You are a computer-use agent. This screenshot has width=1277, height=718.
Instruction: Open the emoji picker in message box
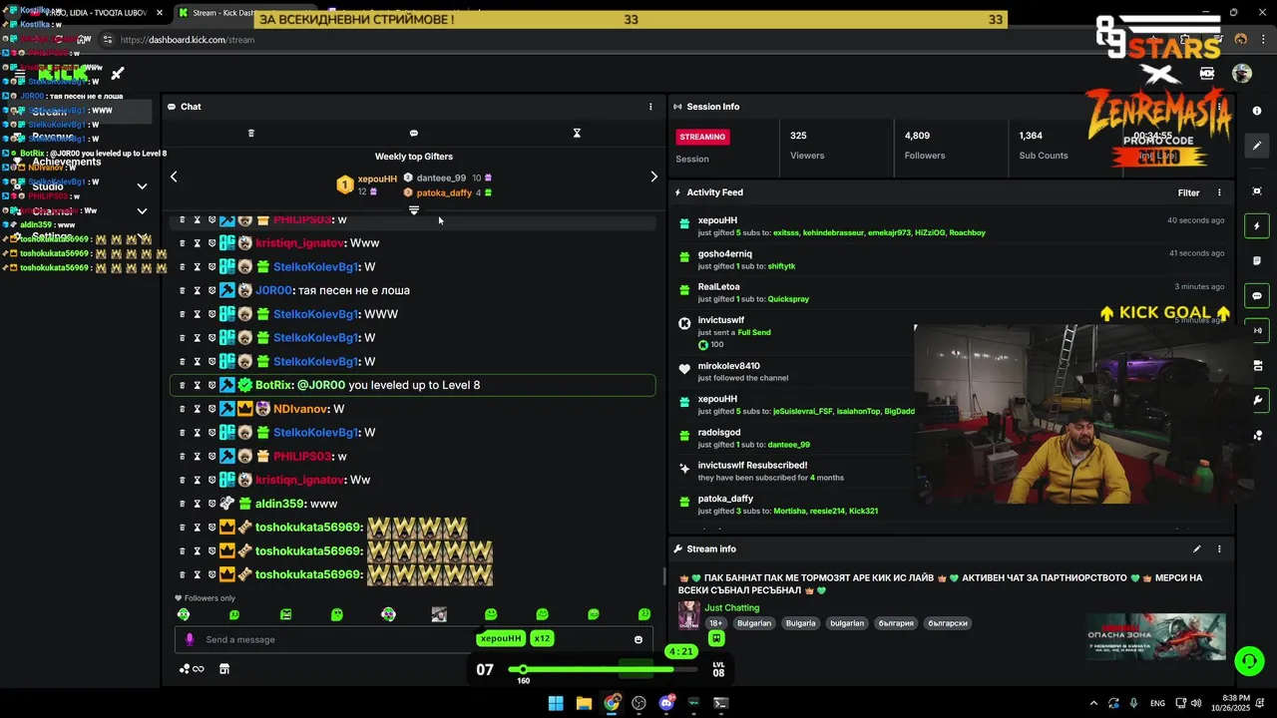[638, 640]
